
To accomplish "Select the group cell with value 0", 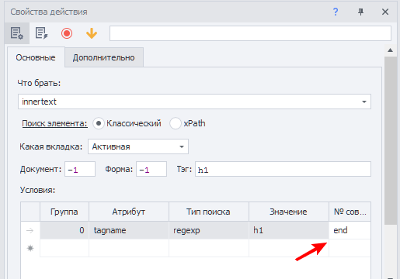I will coord(64,230).
